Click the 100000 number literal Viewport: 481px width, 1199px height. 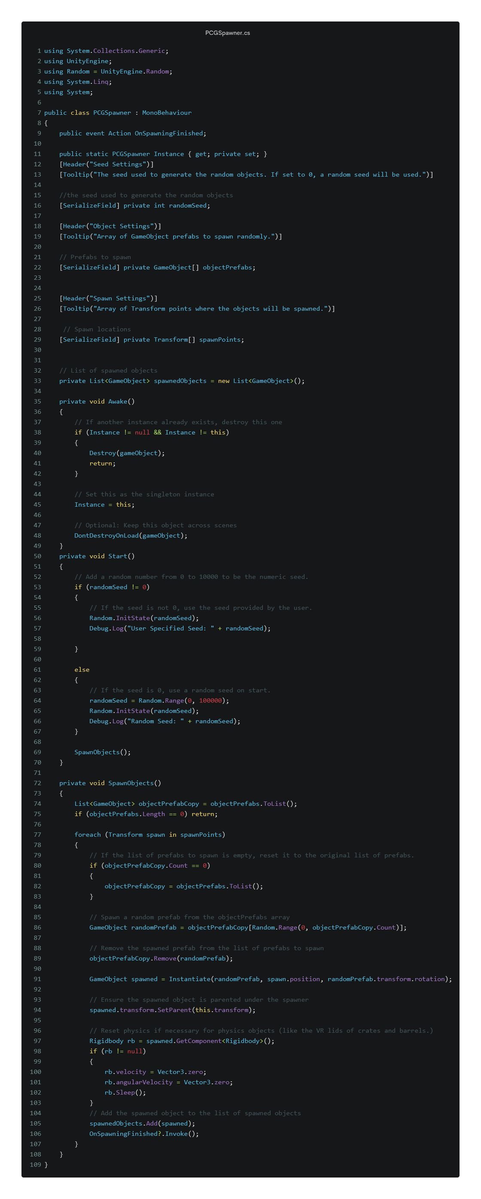pyautogui.click(x=210, y=700)
